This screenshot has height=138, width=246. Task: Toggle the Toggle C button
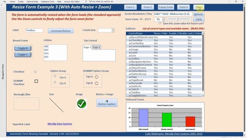(23, 54)
